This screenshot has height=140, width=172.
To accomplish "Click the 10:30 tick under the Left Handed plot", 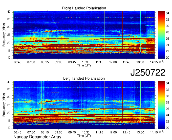I will click(x=86, y=132).
